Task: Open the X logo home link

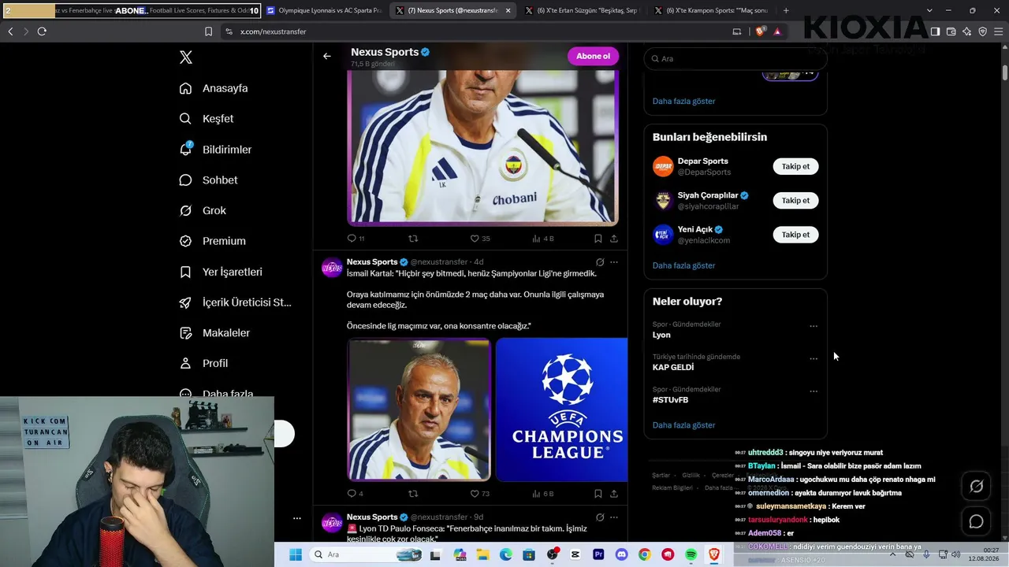Action: 186,57
